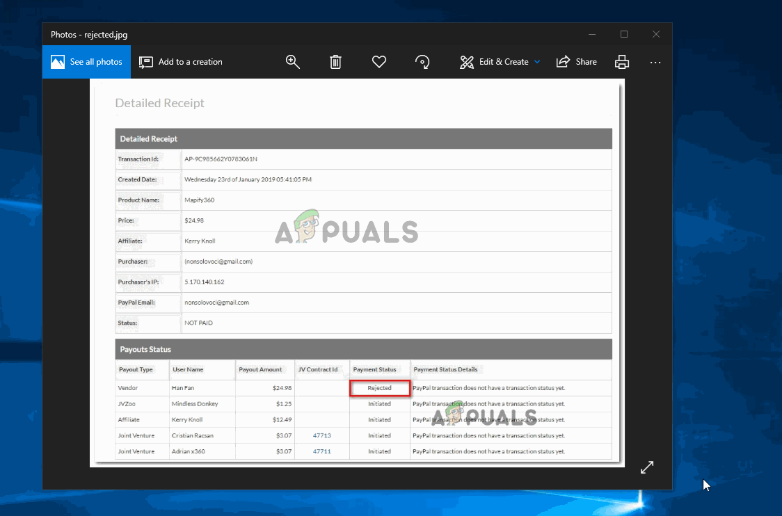
Task: Click the created date Wednesday 23rd of January
Action: [248, 179]
